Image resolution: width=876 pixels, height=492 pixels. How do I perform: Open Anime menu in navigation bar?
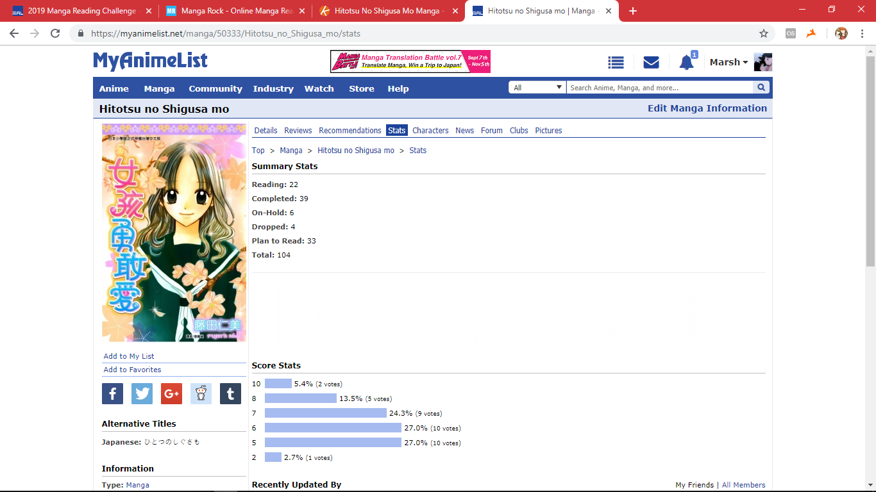coord(114,88)
